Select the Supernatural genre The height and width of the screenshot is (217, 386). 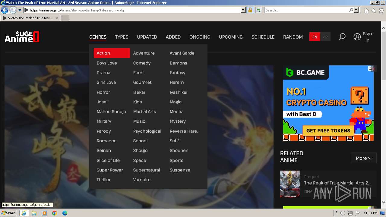pos(146,170)
